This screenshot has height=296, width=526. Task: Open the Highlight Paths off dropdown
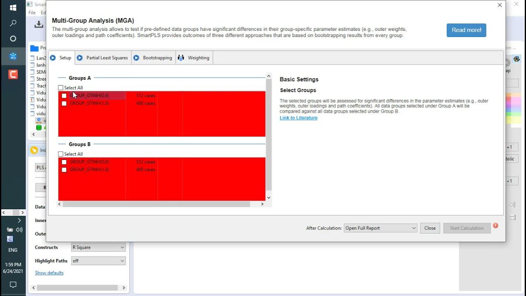pos(98,261)
